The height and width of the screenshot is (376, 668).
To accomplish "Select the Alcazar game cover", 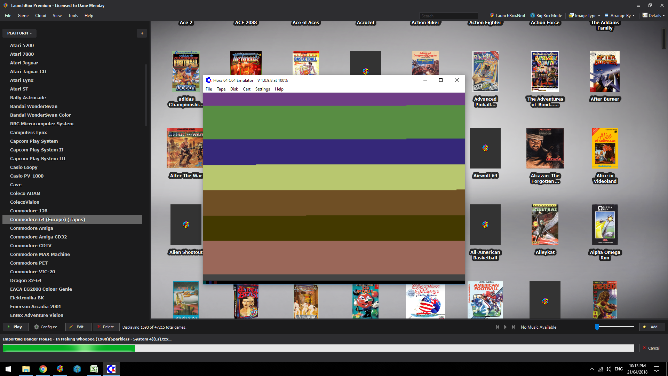I will [545, 148].
